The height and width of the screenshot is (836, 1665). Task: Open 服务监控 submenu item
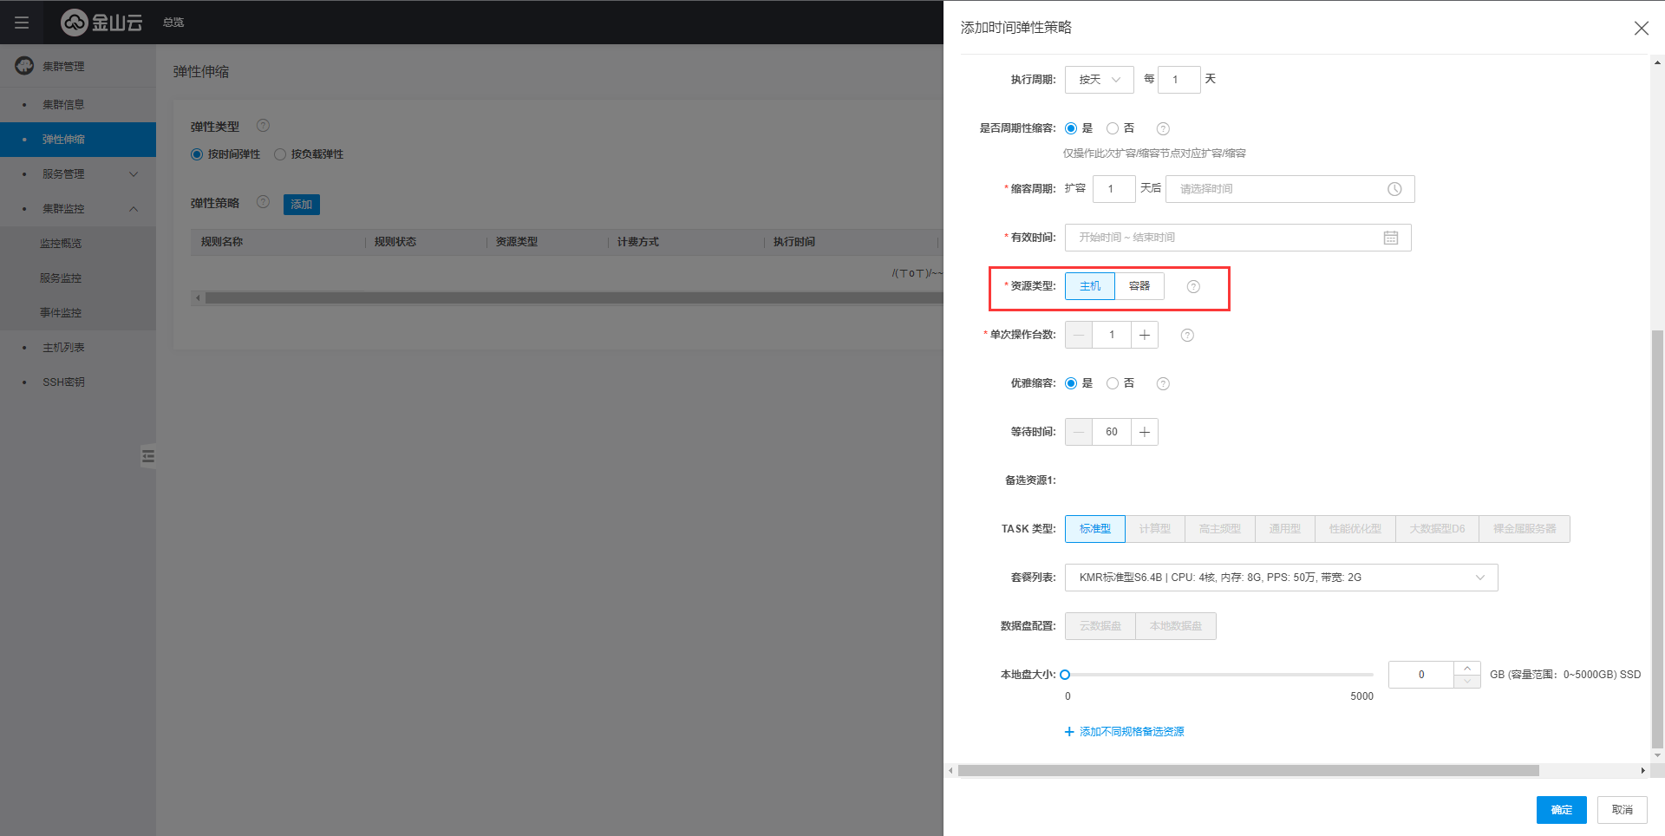click(78, 278)
